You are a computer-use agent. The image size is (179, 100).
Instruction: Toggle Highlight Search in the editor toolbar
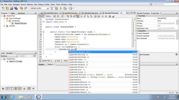(78, 16)
